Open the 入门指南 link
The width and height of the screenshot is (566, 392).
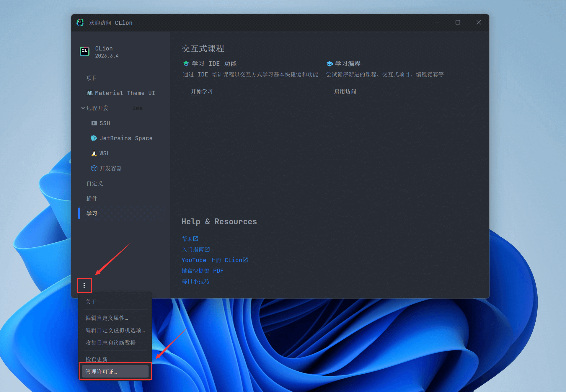pyautogui.click(x=193, y=249)
